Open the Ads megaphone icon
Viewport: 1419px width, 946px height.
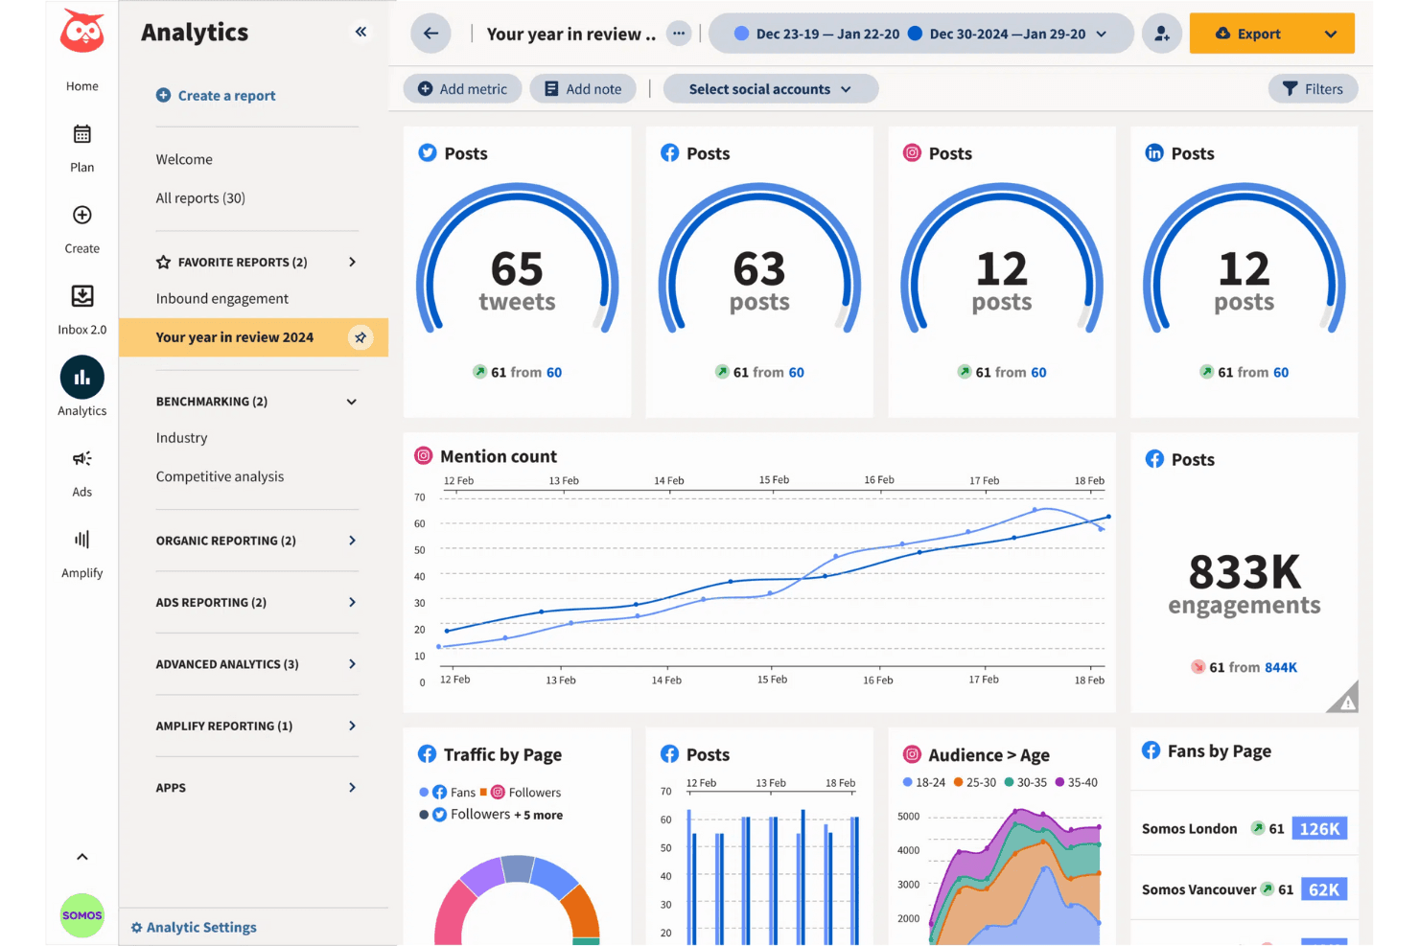click(82, 458)
